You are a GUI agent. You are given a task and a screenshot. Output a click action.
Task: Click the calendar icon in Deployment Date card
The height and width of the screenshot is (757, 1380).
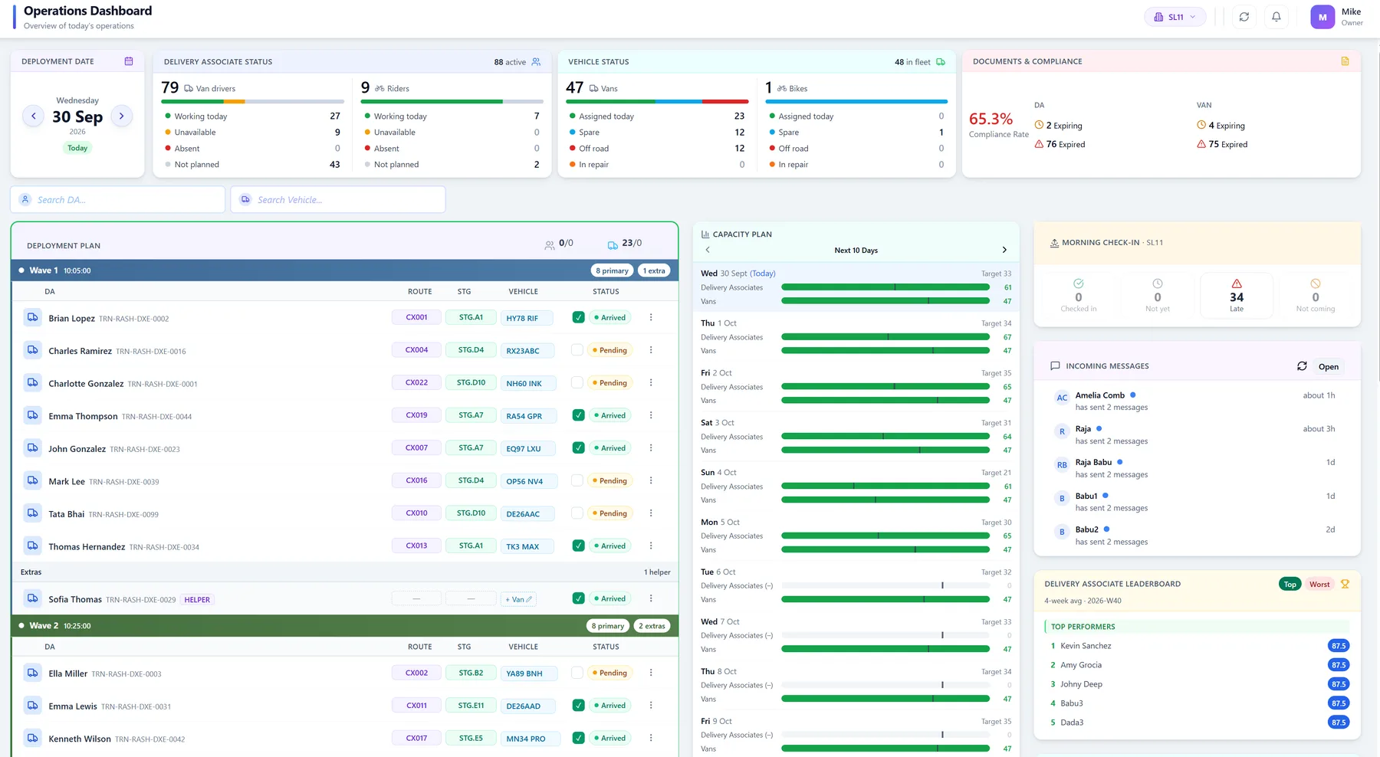tap(129, 61)
